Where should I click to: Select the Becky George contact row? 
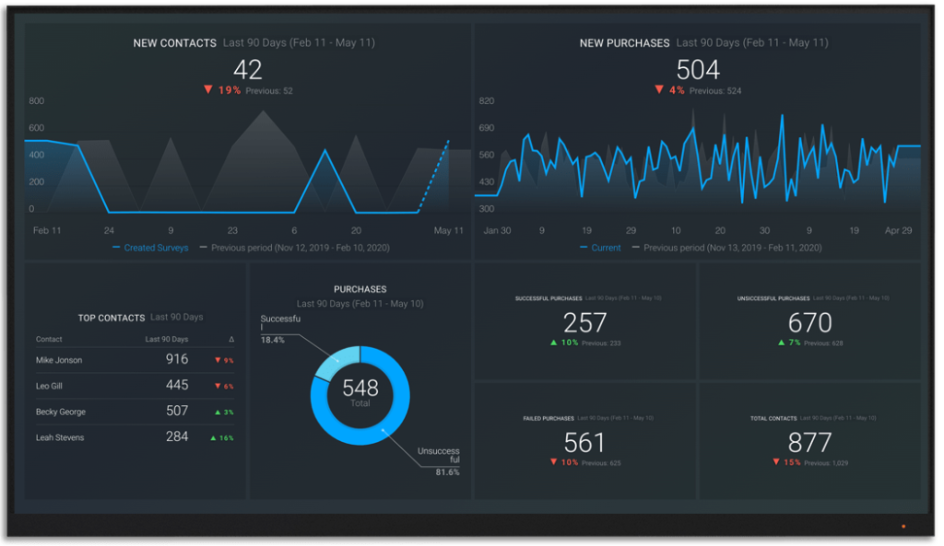pos(61,412)
